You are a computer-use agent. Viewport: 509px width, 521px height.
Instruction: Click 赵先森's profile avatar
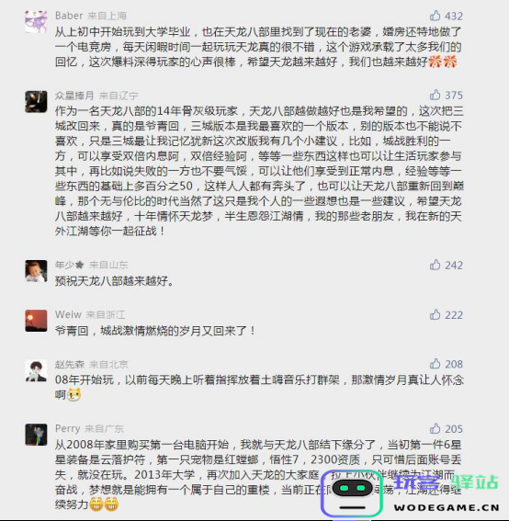click(36, 370)
